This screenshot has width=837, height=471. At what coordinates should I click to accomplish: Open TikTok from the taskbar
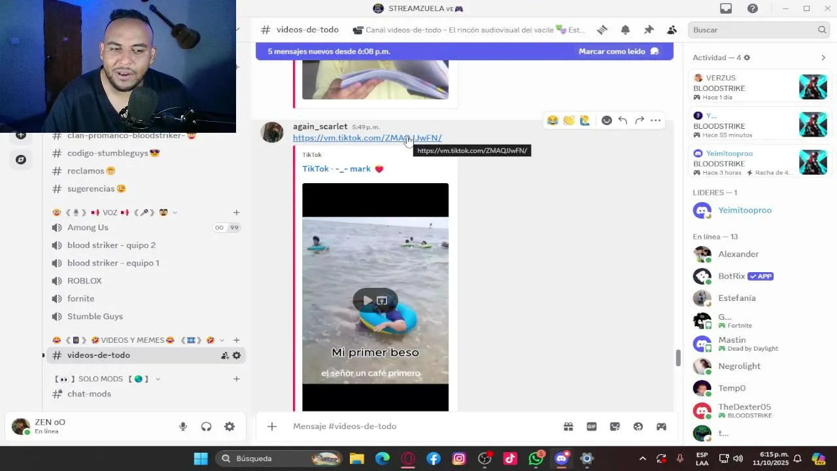point(510,459)
